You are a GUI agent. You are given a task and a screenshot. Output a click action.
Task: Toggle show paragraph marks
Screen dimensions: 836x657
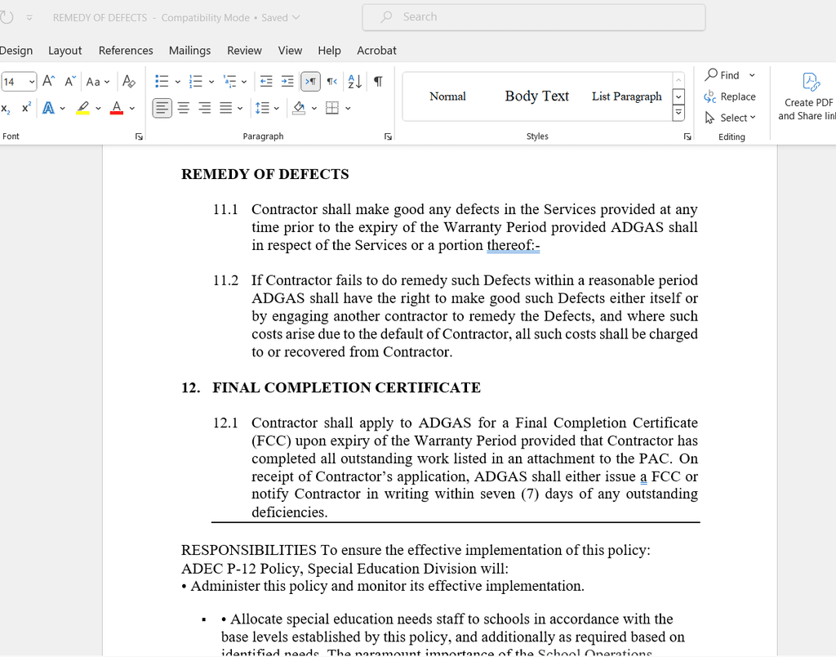(x=378, y=81)
